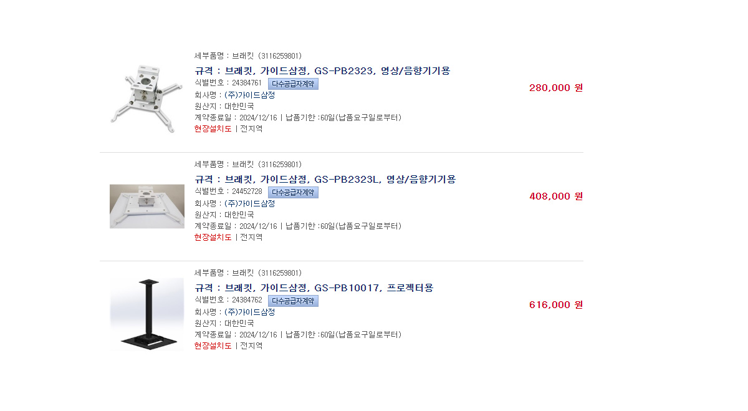Viewport: 748px width, 411px height.
Task: Click company name (주)가이드삼정 in second listing
Action: click(x=249, y=203)
